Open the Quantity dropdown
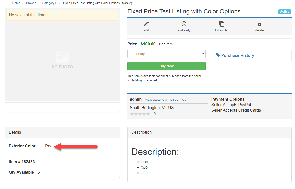Viewport: 295px width, 189px height. pyautogui.click(x=166, y=54)
